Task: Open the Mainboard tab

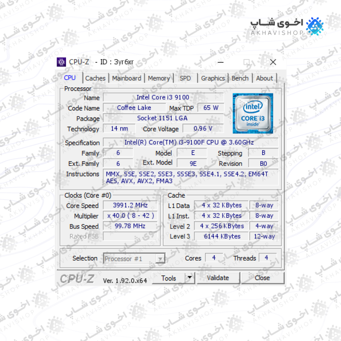Action: click(x=127, y=78)
